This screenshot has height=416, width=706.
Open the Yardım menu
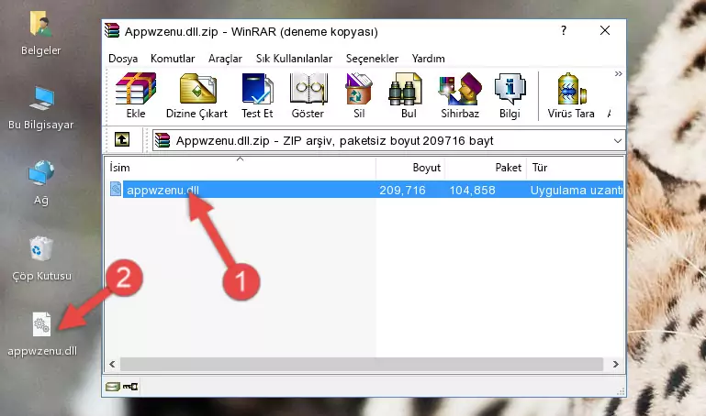tap(428, 59)
